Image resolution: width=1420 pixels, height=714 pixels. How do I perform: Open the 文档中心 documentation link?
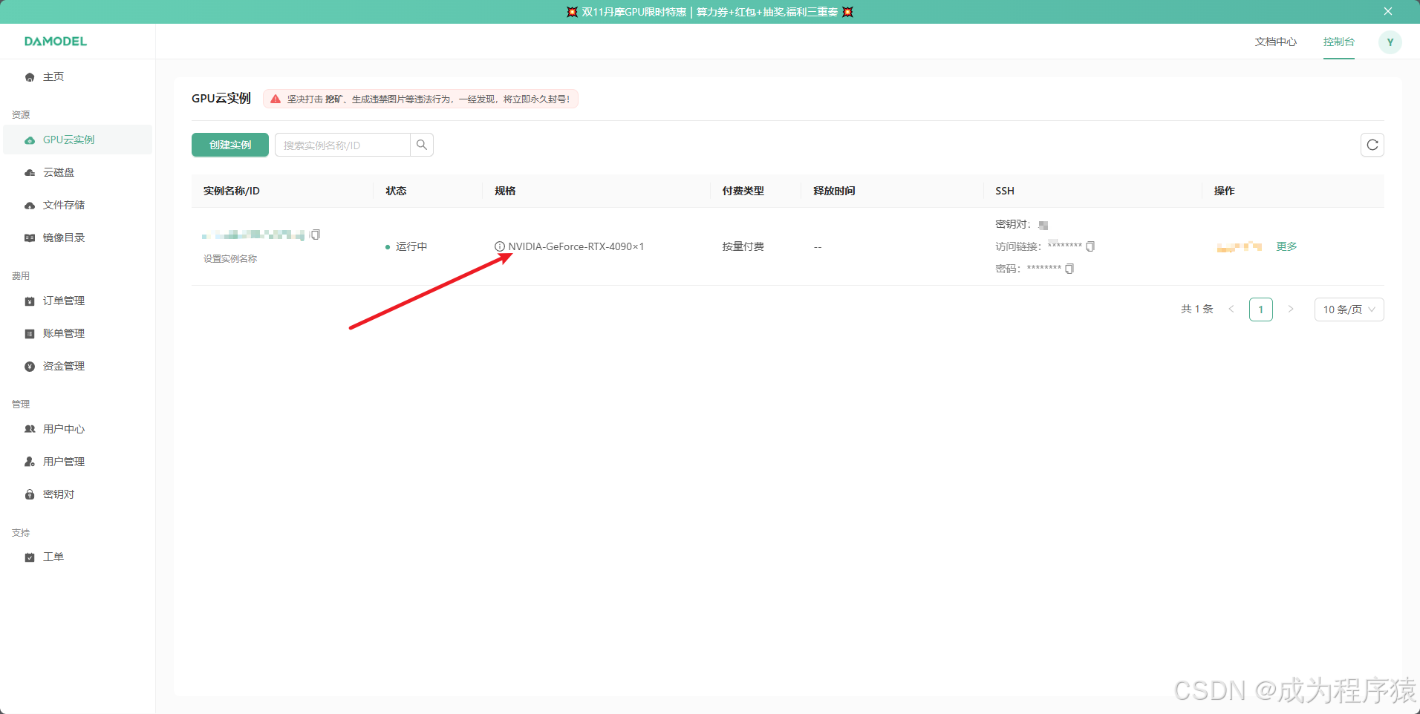click(1275, 42)
